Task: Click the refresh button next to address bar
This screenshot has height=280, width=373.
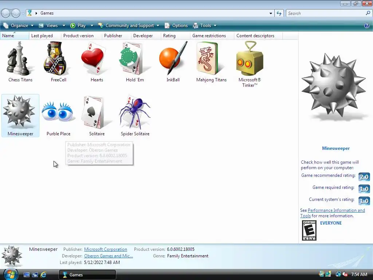Action: pyautogui.click(x=279, y=13)
